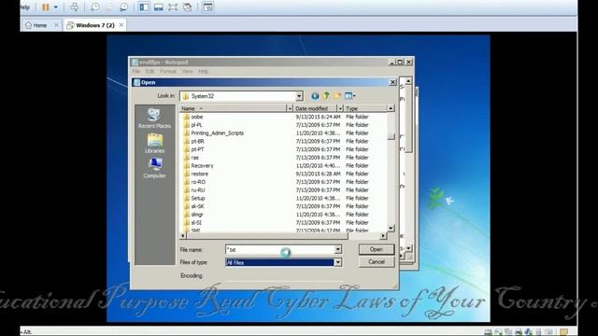Pause the virtual machine from the toolbar
598x336 pixels.
coord(46,7)
